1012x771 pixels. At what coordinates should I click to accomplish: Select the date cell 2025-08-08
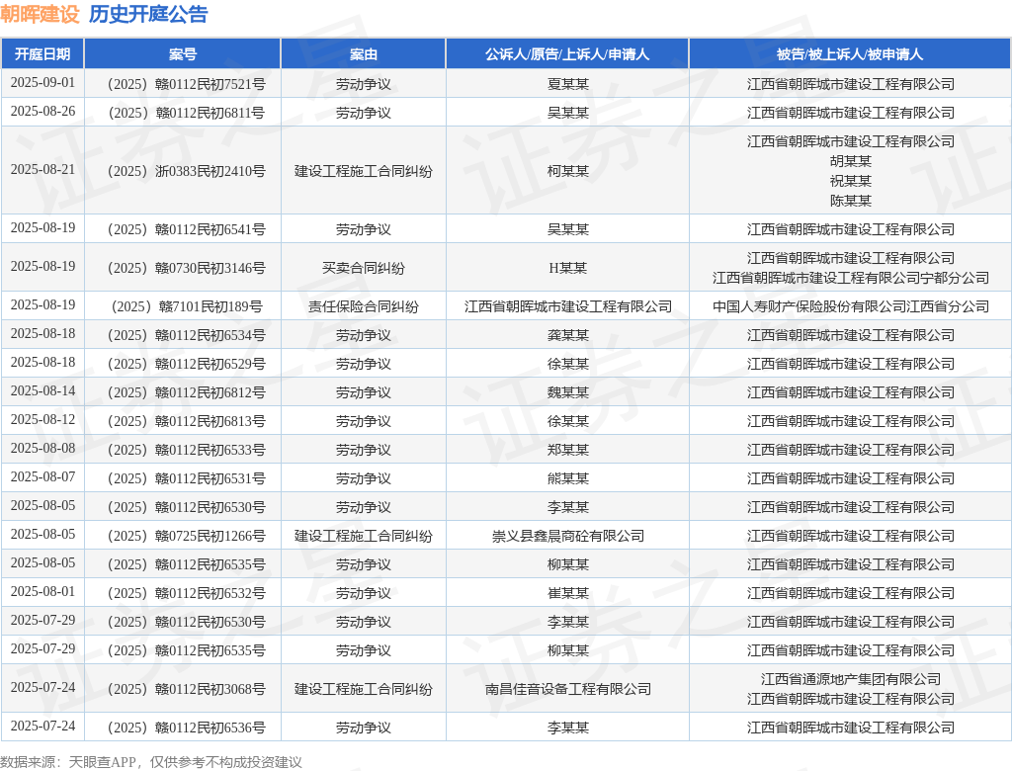coord(42,449)
